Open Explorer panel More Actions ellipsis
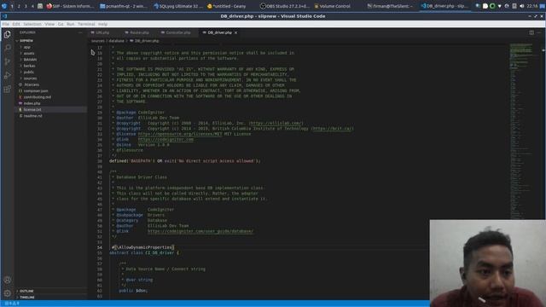Viewport: 546px width, 307px height. (x=80, y=32)
